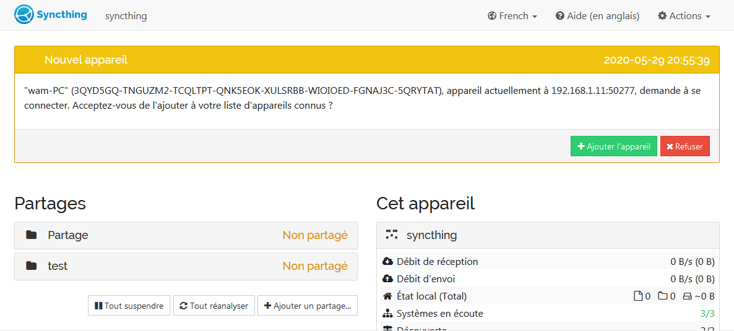
Task: Open Aide (en anglais) help link
Action: point(597,16)
